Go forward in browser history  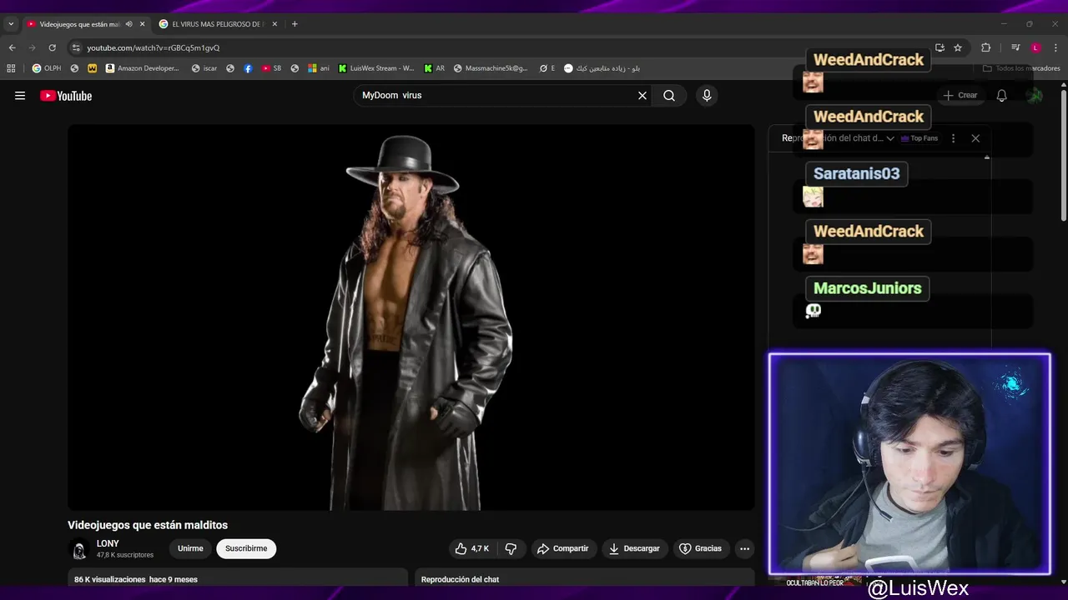(32, 47)
